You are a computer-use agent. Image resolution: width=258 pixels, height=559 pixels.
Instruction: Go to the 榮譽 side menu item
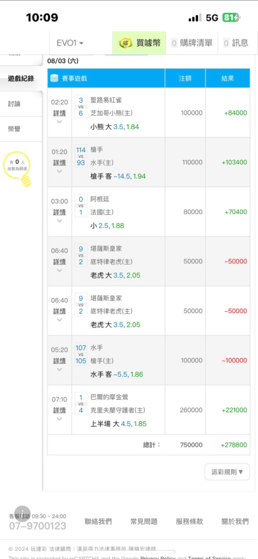[x=21, y=129]
